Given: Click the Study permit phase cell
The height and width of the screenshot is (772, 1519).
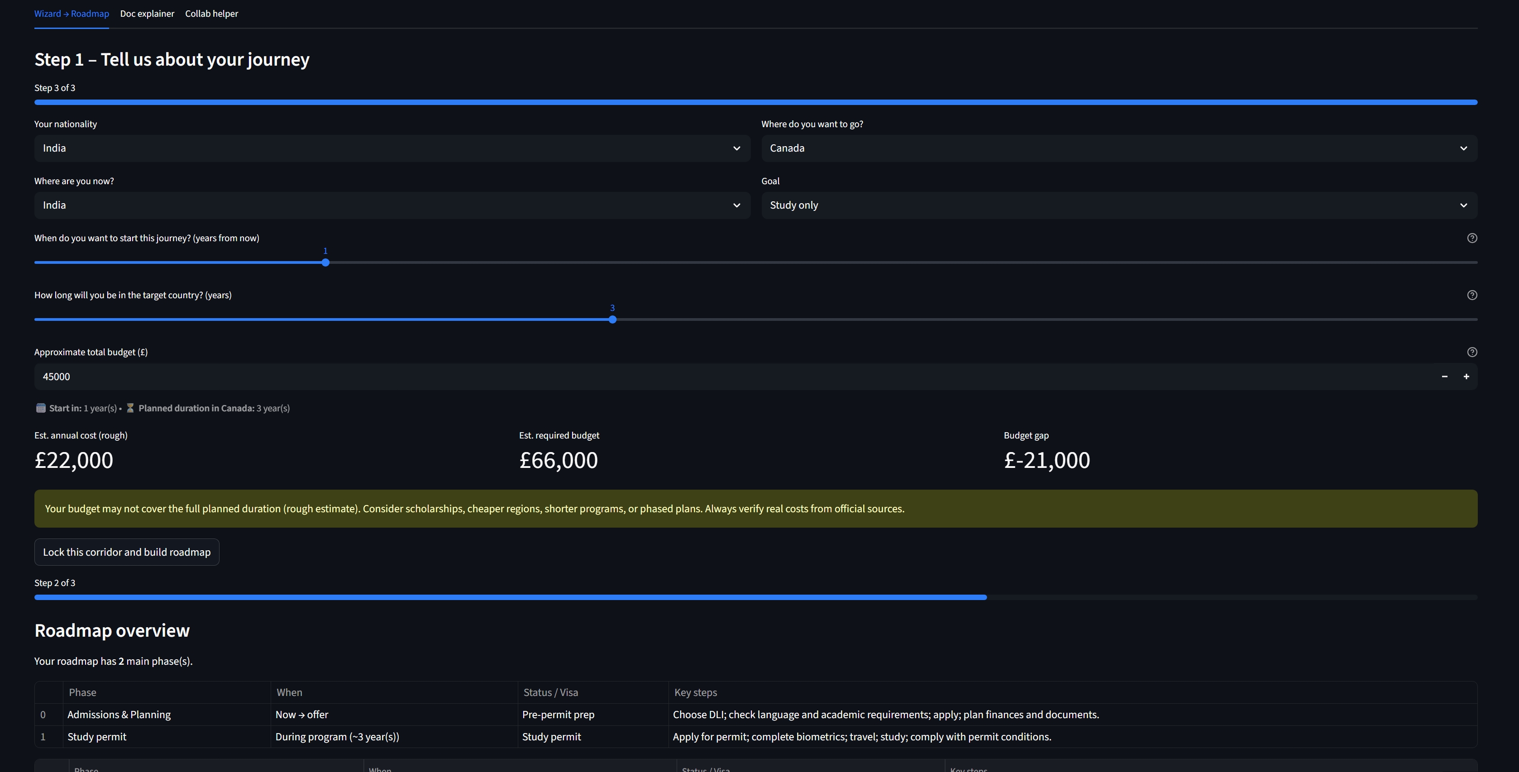Looking at the screenshot, I should click(97, 737).
